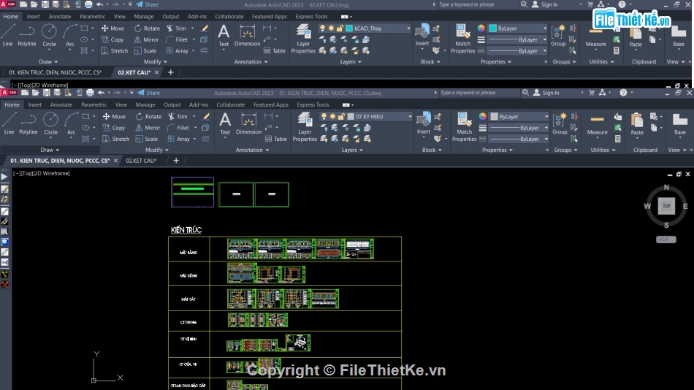The width and height of the screenshot is (694, 390).
Task: Open Layer Properties in the lower ribbon
Action: tap(305, 126)
